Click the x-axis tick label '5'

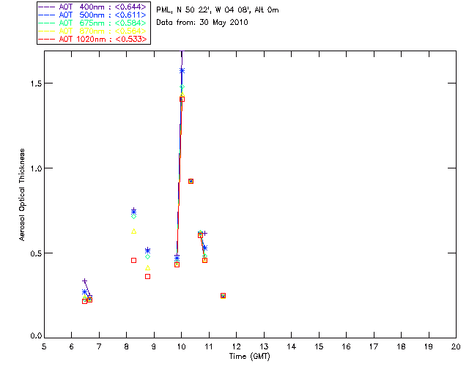[x=44, y=346]
